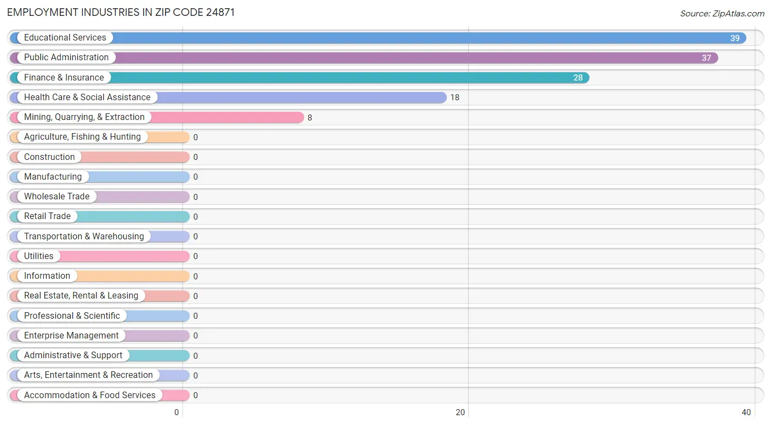Select the Public Administration label
Image resolution: width=771 pixels, height=425 pixels.
(x=66, y=58)
